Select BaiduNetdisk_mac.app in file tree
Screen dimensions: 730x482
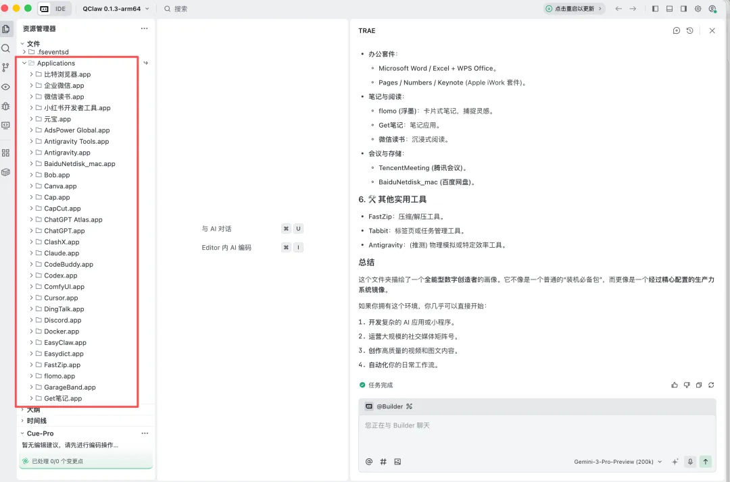[x=80, y=163]
